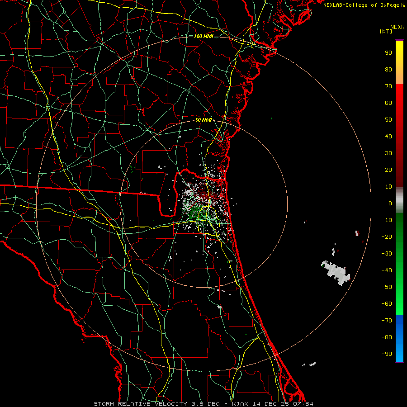The height and width of the screenshot is (407, 407).
Task: Click the 50 value on velocity scale
Action: click(388, 120)
